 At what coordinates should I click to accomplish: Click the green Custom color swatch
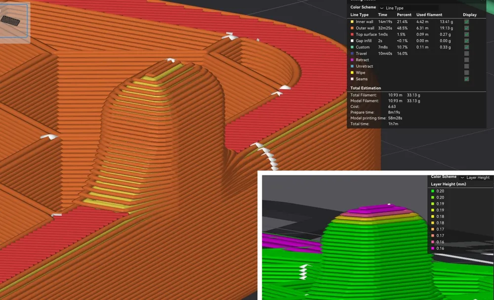(352, 47)
